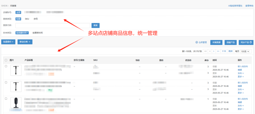255x114 pixels.
Task: Click the SHEIN breadcrumb link
Action: click(4, 6)
